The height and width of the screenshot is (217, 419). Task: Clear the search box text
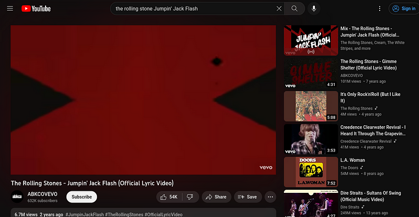point(279,8)
